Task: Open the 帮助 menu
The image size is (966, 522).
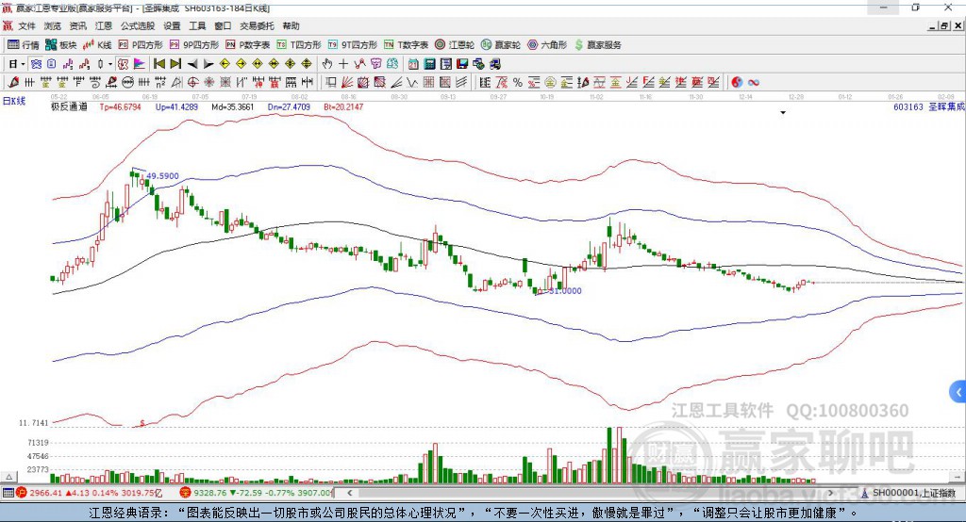Action: tap(291, 25)
